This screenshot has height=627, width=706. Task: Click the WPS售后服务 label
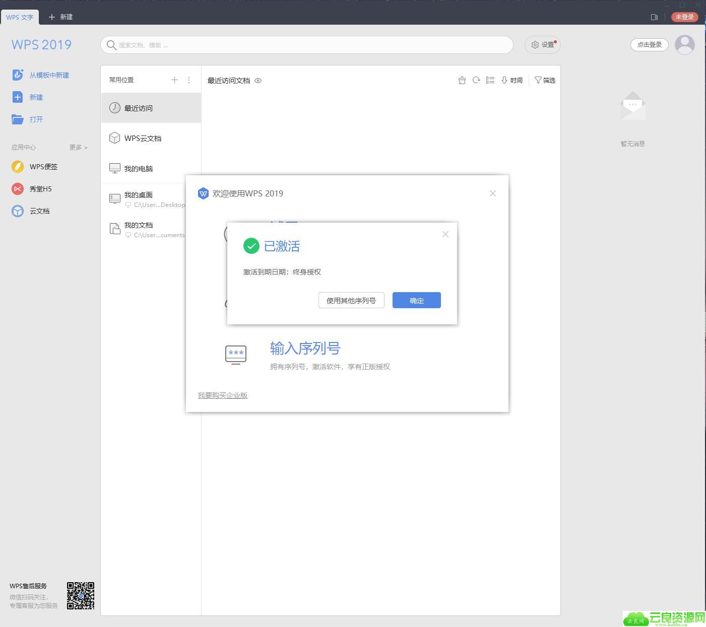[x=28, y=586]
